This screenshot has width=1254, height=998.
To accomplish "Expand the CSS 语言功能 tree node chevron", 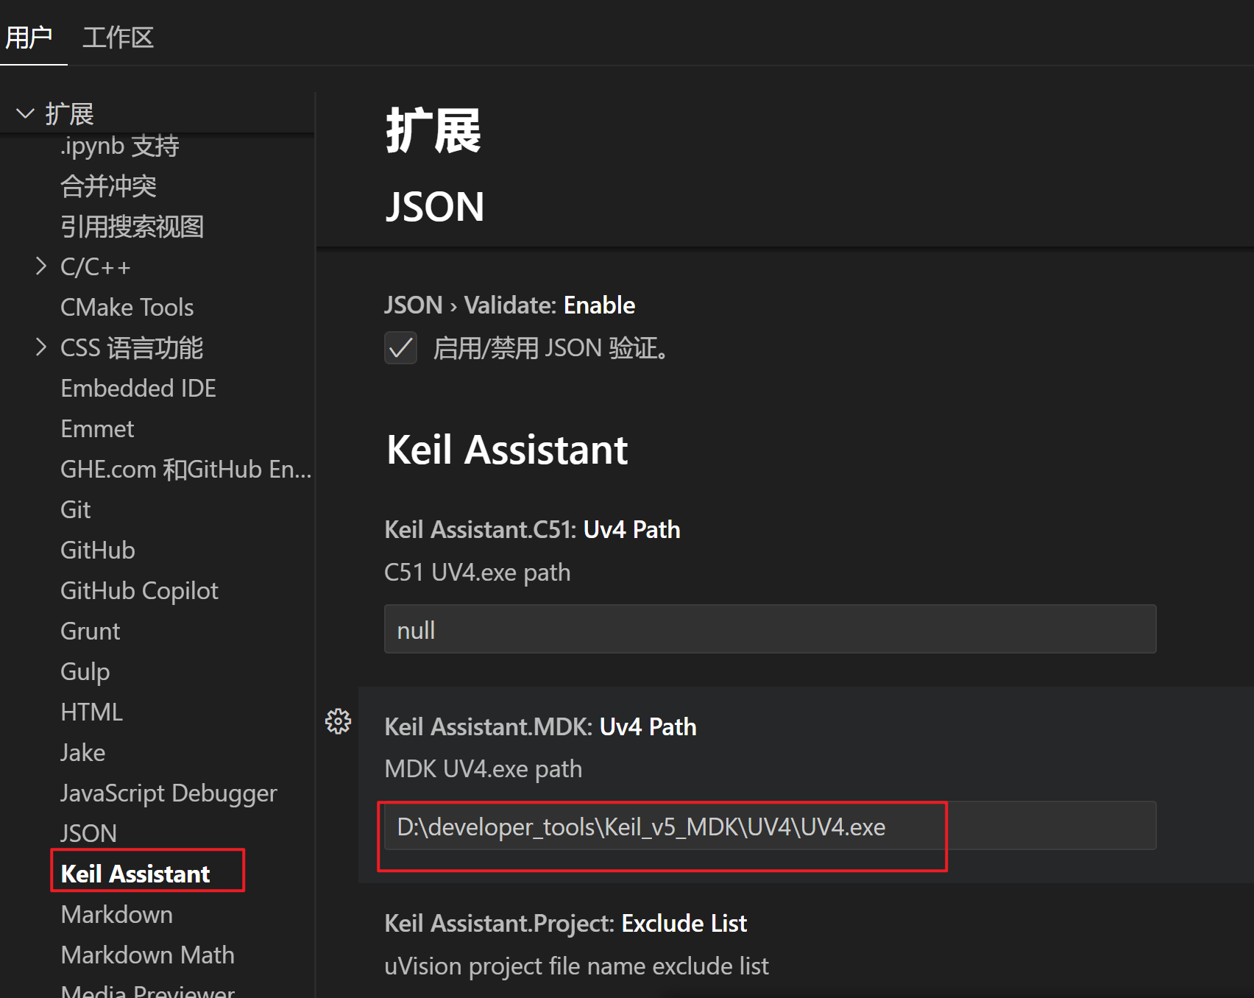I will tap(41, 347).
